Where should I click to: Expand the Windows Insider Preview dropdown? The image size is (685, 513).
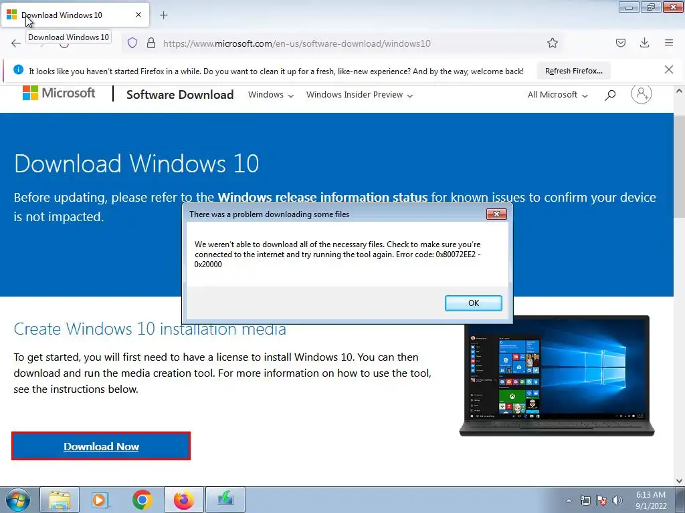[x=359, y=95]
